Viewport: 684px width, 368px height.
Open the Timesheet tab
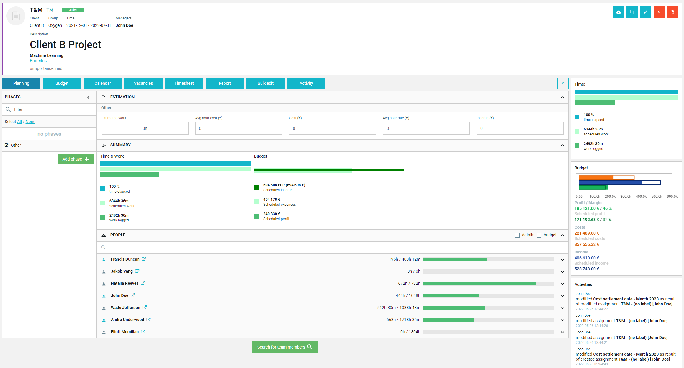tap(184, 83)
